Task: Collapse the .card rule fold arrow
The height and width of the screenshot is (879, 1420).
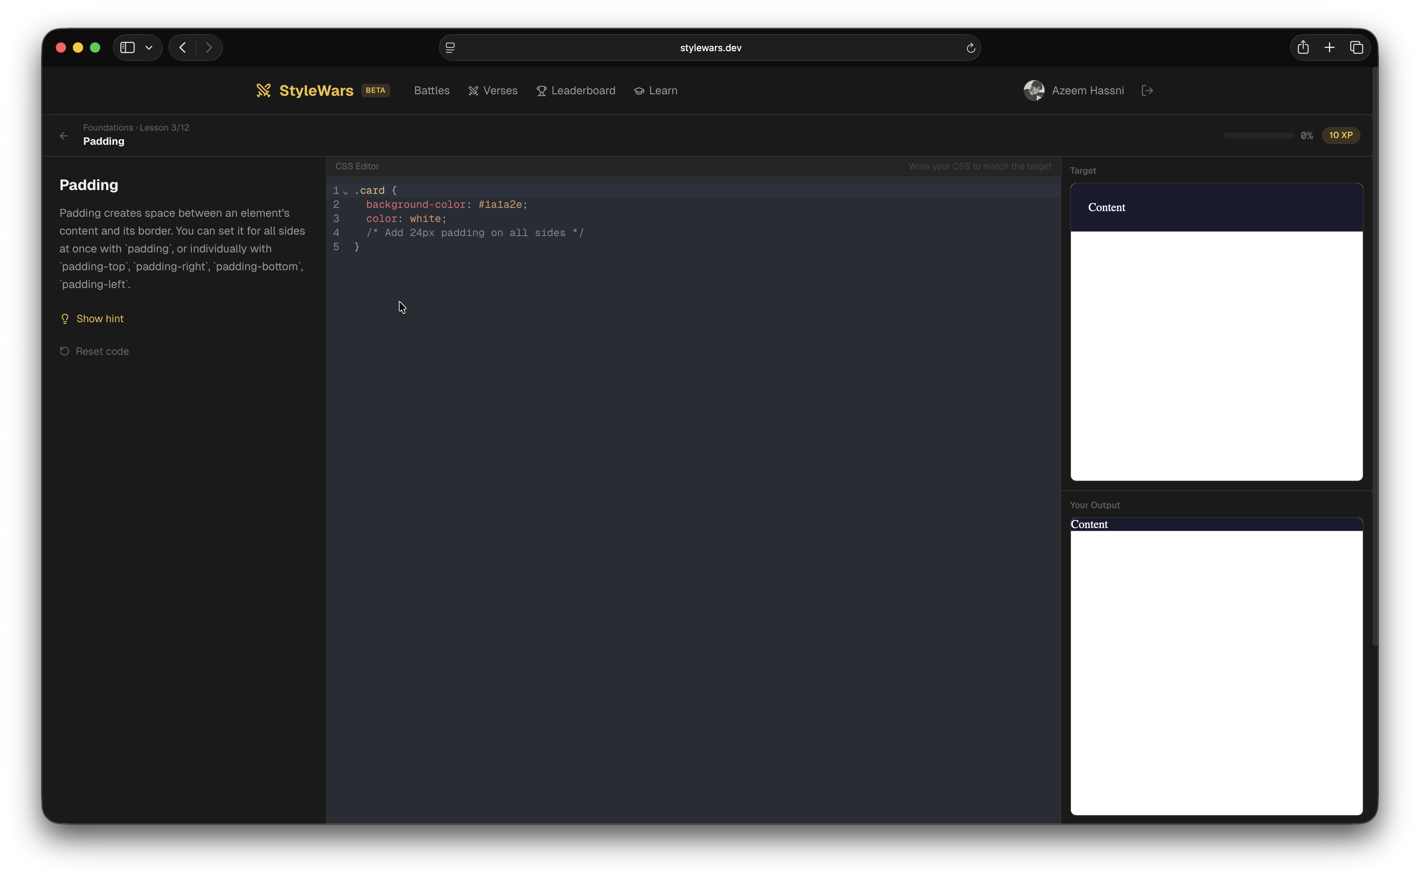Action: 345,192
